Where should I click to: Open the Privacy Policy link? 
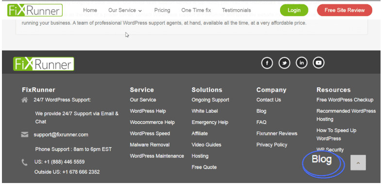click(272, 145)
